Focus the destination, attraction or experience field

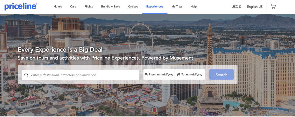click(84, 75)
